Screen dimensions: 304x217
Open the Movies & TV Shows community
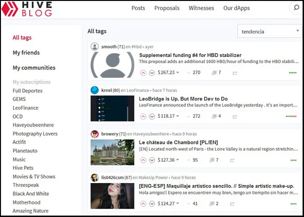(34, 177)
